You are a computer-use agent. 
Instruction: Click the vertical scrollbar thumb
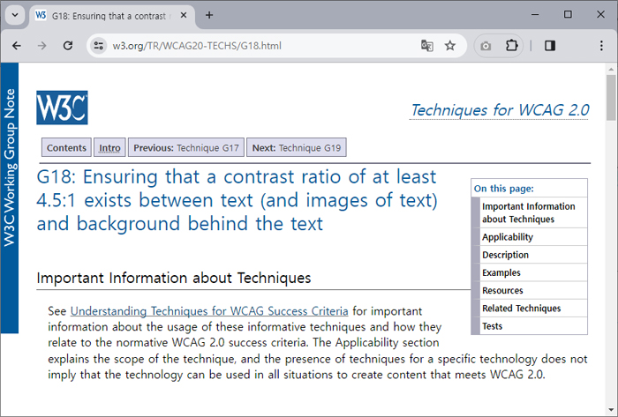[x=611, y=98]
